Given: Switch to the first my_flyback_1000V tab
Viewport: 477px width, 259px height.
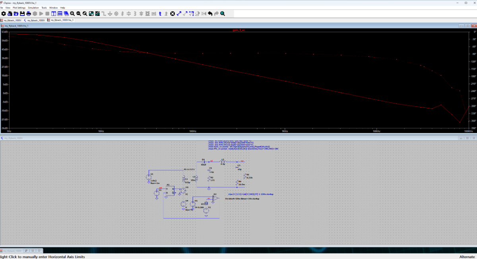Looking at the screenshot, I should [12, 19].
